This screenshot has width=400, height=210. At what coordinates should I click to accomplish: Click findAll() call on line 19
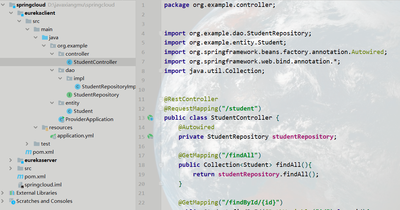click(299, 174)
